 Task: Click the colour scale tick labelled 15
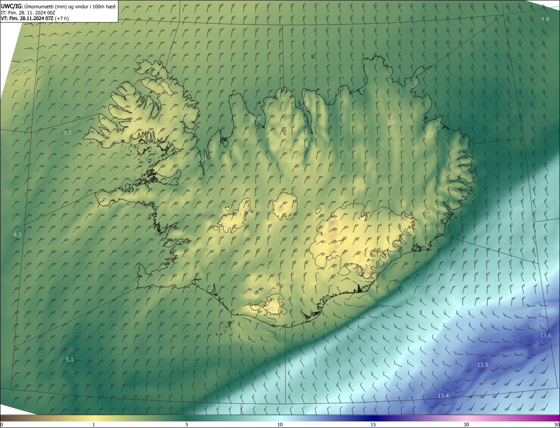pyautogui.click(x=373, y=425)
